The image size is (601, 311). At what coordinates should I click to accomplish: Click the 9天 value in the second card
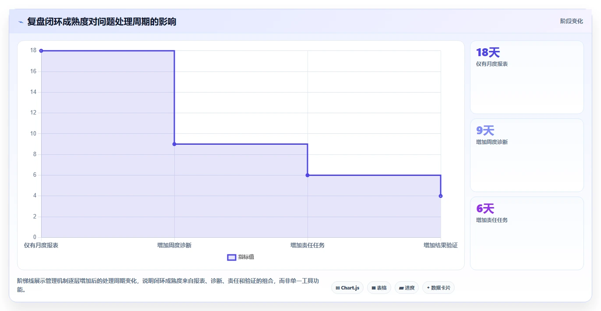[485, 131]
